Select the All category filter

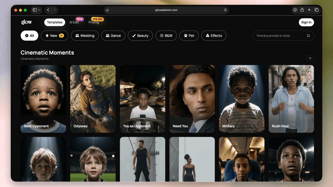coord(29,36)
